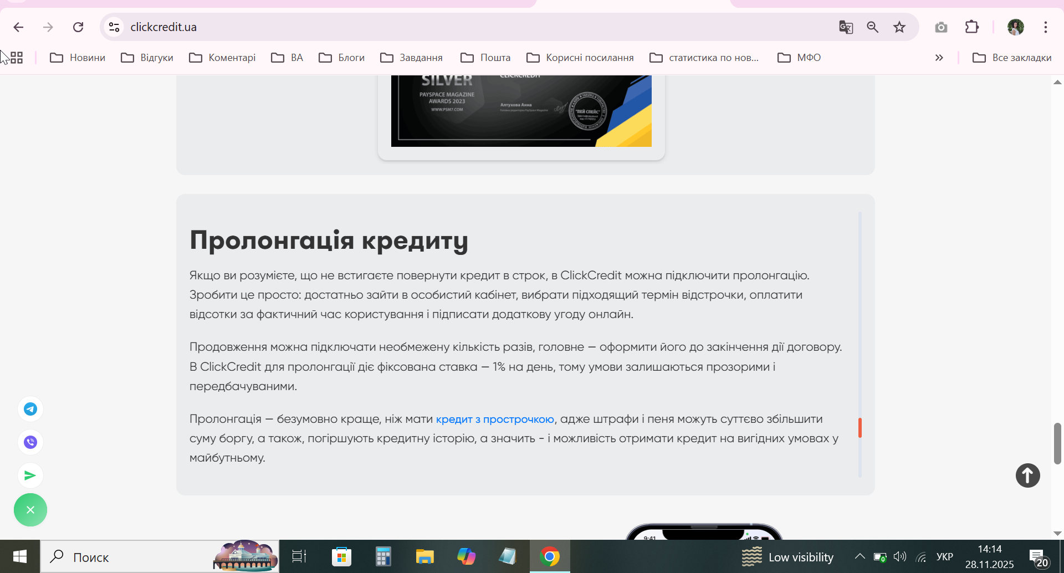
Task: Open the Extensions puzzle icon
Action: [x=972, y=27]
